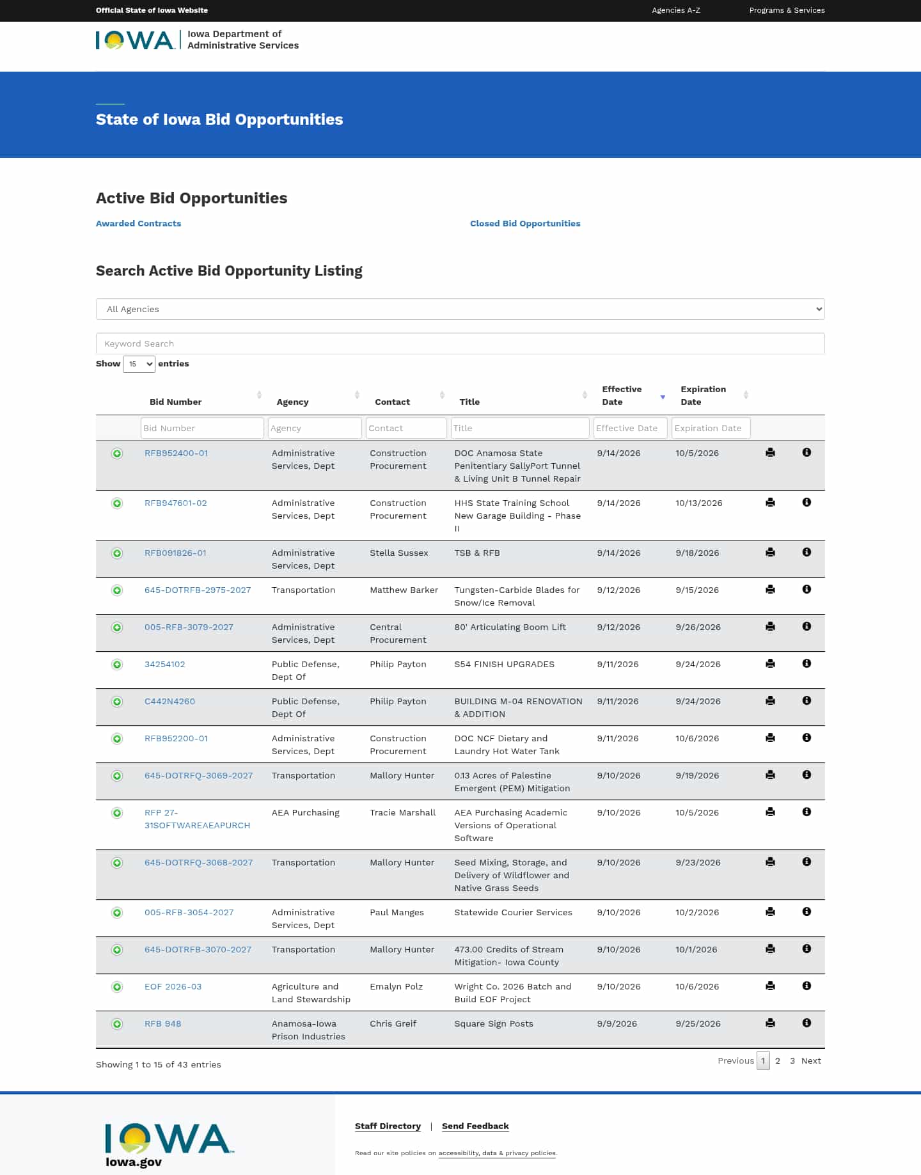Print the AEA Purchasing software bid

click(x=770, y=812)
